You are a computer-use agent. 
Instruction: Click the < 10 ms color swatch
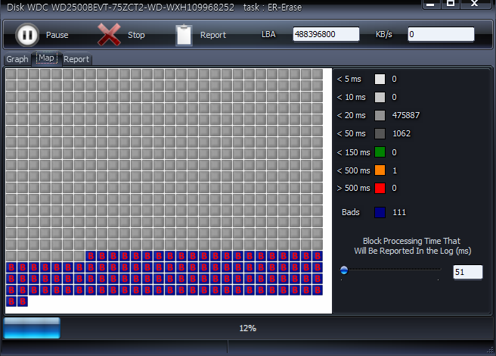pyautogui.click(x=380, y=97)
